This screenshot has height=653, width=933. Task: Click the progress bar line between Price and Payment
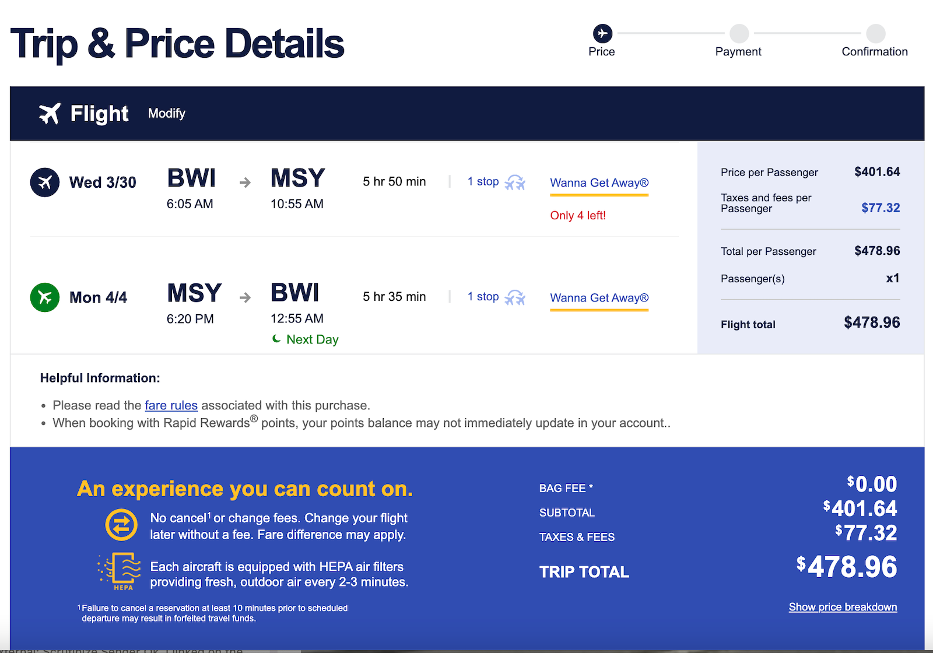pyautogui.click(x=671, y=33)
